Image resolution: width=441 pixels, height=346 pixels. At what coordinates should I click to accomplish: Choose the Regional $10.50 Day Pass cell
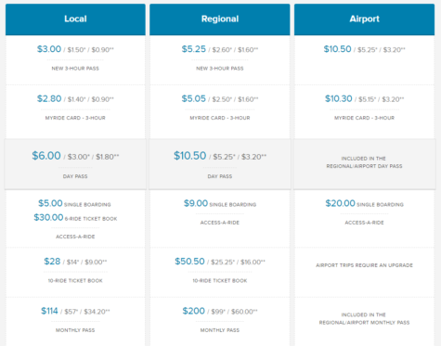click(x=220, y=164)
